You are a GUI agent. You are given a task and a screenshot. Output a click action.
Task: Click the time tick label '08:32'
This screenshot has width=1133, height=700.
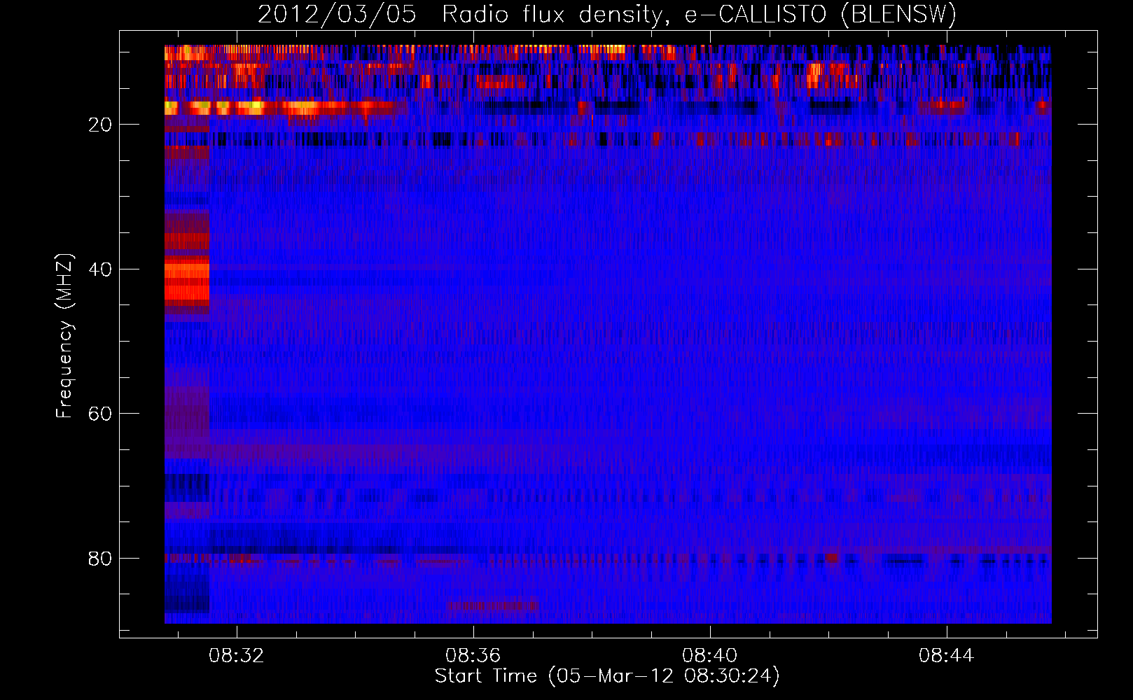click(x=237, y=655)
